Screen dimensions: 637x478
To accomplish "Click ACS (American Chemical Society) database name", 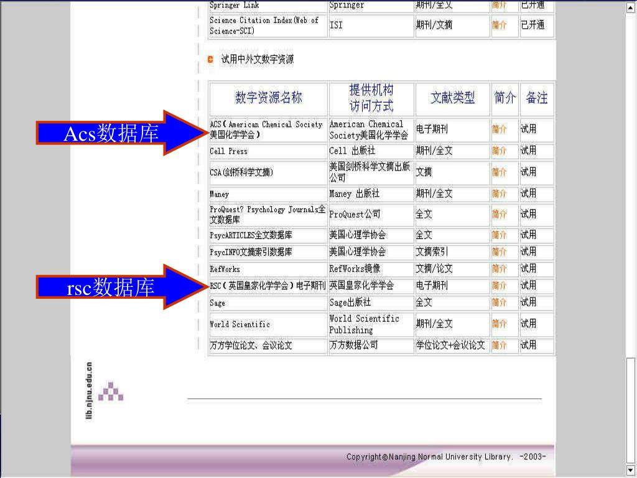I will point(266,129).
